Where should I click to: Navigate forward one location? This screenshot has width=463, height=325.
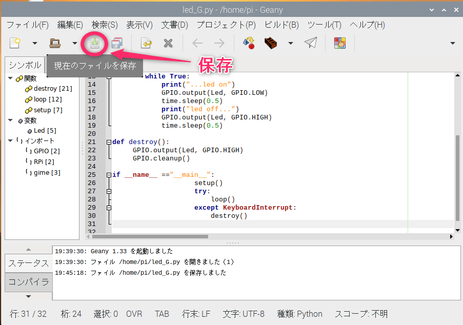pos(219,44)
